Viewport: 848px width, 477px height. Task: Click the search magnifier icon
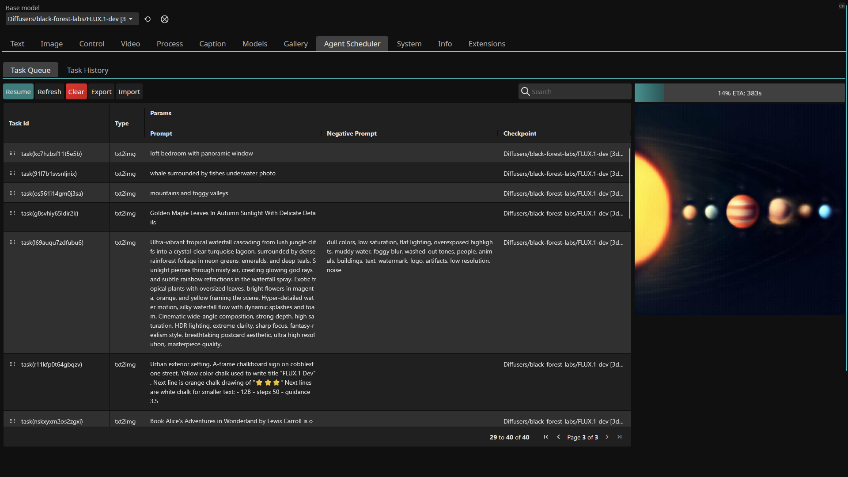525,91
